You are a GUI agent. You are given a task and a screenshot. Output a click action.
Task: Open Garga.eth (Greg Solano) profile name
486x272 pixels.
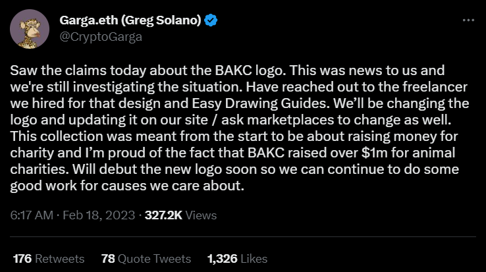coord(130,20)
